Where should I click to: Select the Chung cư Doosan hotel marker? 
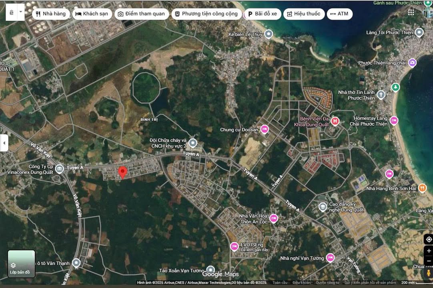[x=264, y=129]
